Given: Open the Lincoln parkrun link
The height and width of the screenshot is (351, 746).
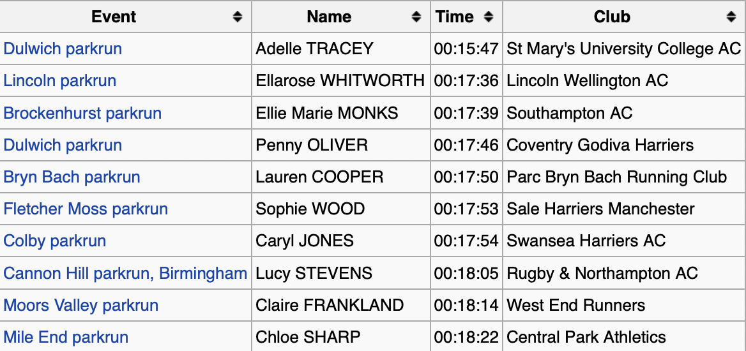Looking at the screenshot, I should (x=60, y=81).
